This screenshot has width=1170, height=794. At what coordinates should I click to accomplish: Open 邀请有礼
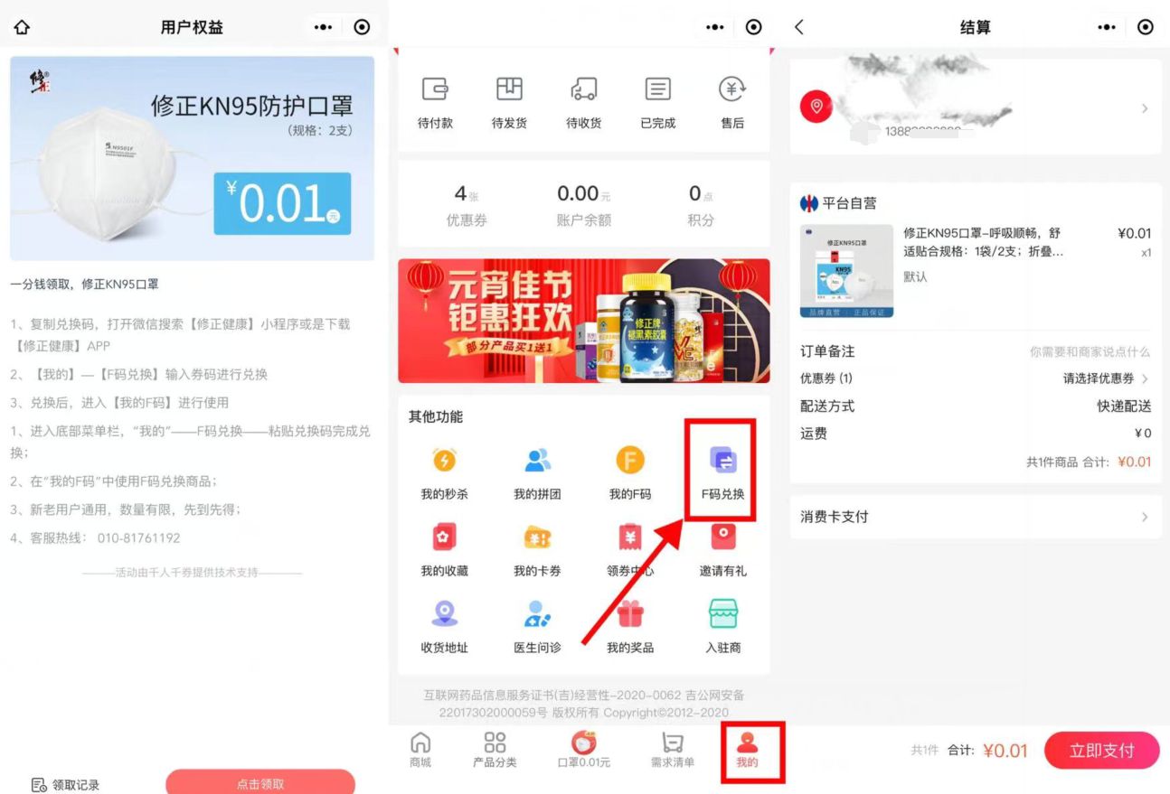(722, 550)
